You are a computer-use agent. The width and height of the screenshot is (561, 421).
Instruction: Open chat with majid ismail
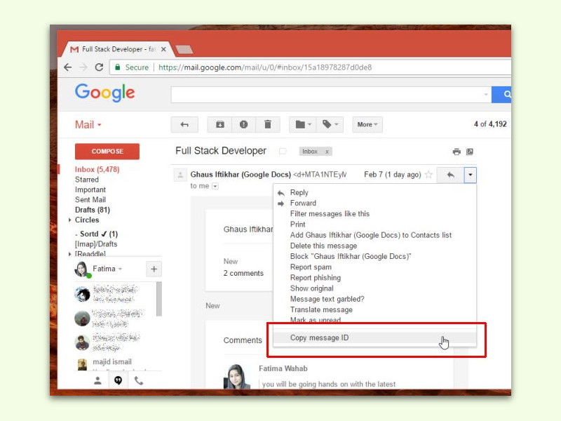(112, 362)
